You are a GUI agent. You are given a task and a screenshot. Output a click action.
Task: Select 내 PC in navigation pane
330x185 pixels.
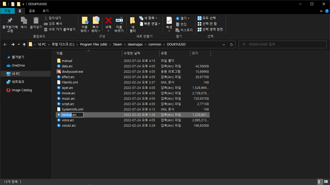(x=26, y=74)
